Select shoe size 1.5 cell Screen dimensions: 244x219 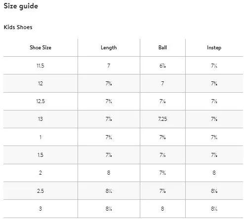[x=41, y=155]
